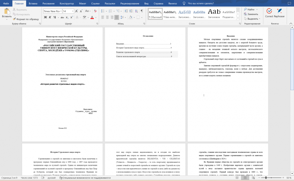294x181 pixels.
Task: Align text left
Action: pyautogui.click(x=103, y=17)
